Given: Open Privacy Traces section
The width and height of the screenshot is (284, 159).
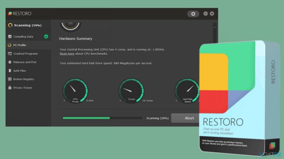Looking at the screenshot, I should (x=28, y=88).
